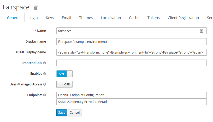Focus the HTML Display name field

pyautogui.click(x=132, y=52)
